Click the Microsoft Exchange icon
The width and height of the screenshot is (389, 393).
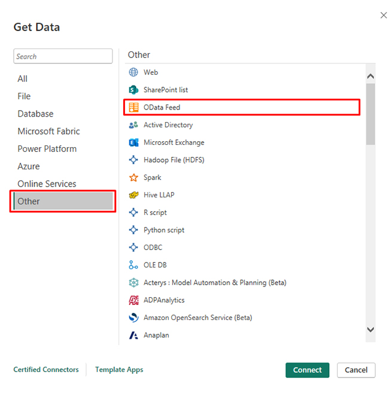point(133,142)
